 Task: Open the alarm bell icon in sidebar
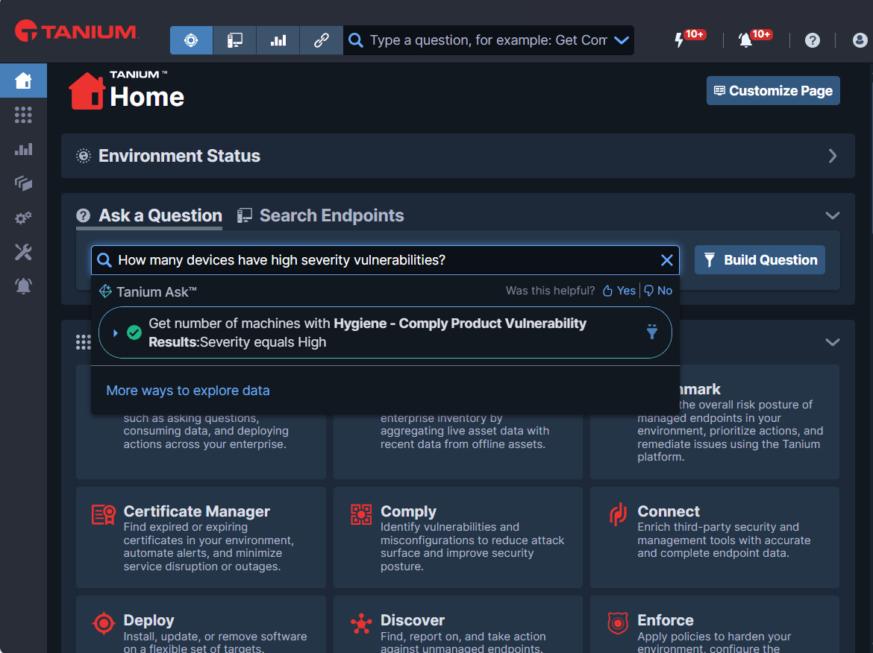tap(23, 286)
